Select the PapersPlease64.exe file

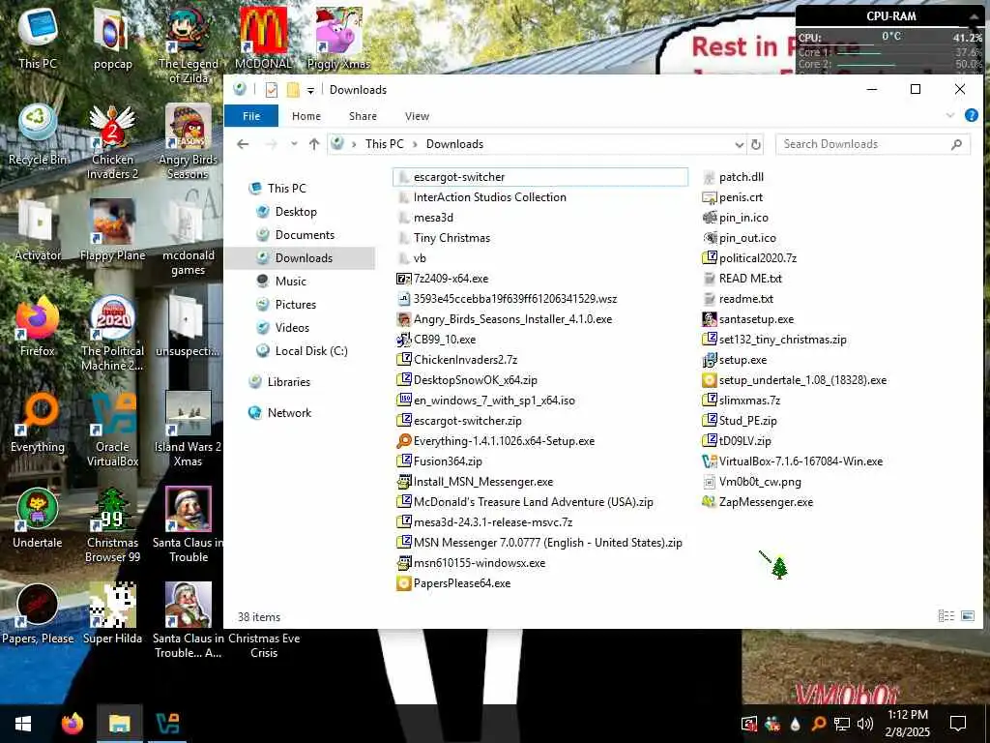pos(461,583)
